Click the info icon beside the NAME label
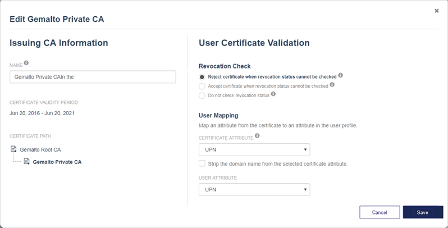Viewport: 448px width, 228px height. 26,63
